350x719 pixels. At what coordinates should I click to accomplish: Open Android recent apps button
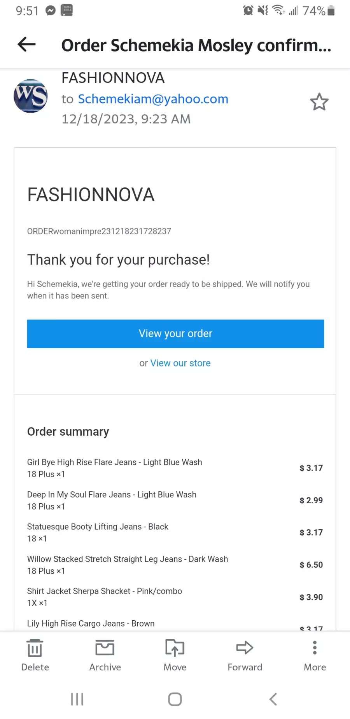77,699
